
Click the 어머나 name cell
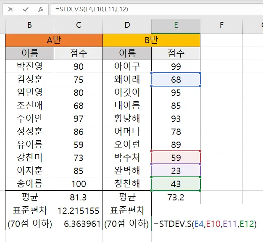127,132
